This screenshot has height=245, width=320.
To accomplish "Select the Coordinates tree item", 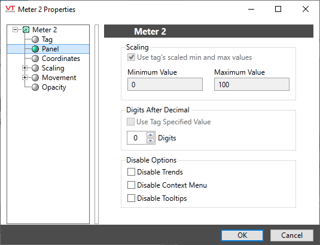I will click(x=61, y=59).
